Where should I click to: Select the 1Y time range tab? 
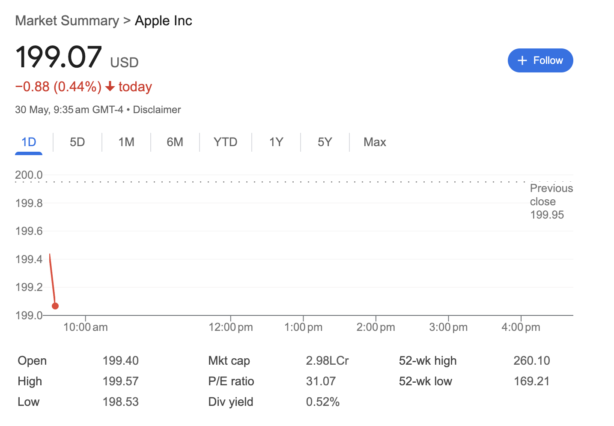pos(276,142)
